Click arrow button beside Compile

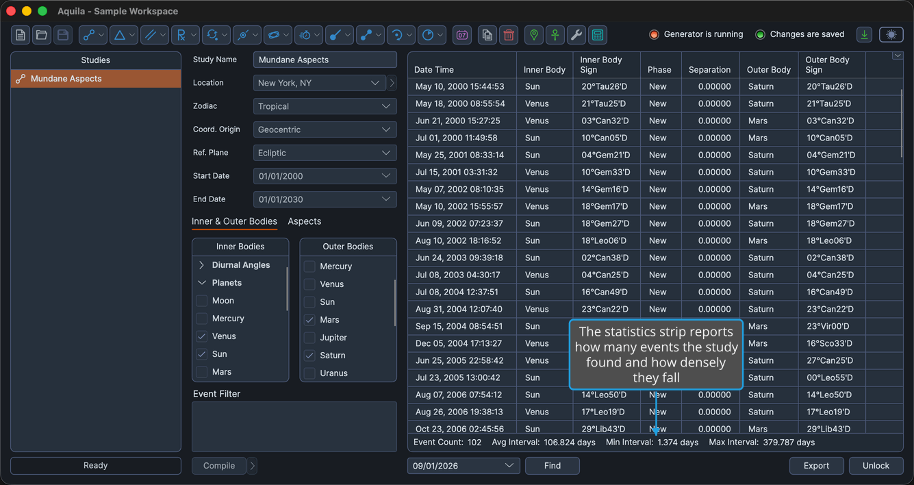coord(253,466)
